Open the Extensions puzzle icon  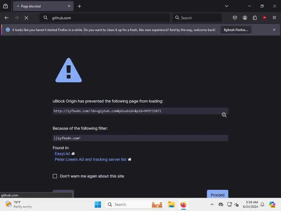click(255, 18)
